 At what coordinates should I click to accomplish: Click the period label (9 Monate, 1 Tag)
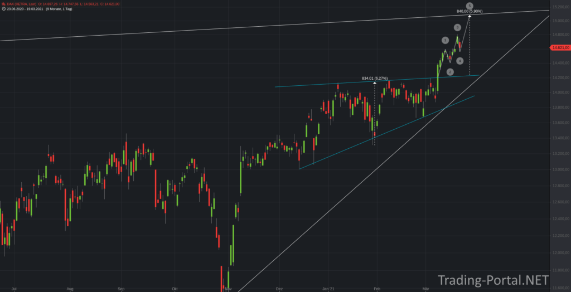tap(59, 9)
